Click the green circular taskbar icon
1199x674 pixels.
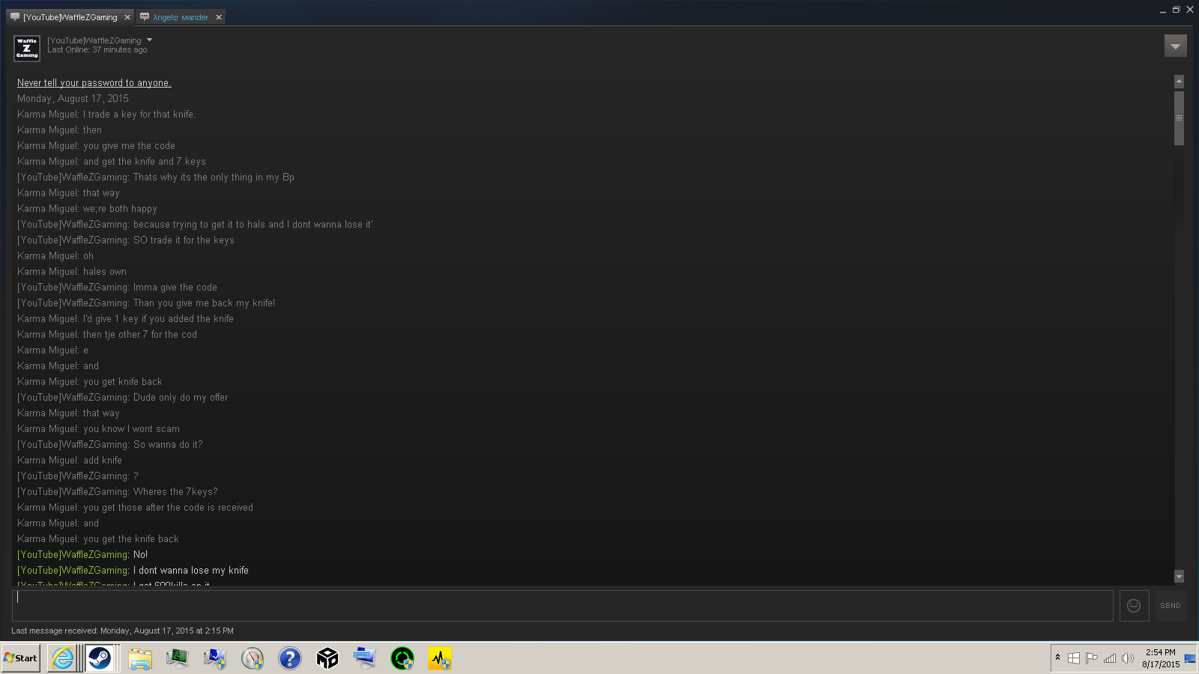pos(402,658)
